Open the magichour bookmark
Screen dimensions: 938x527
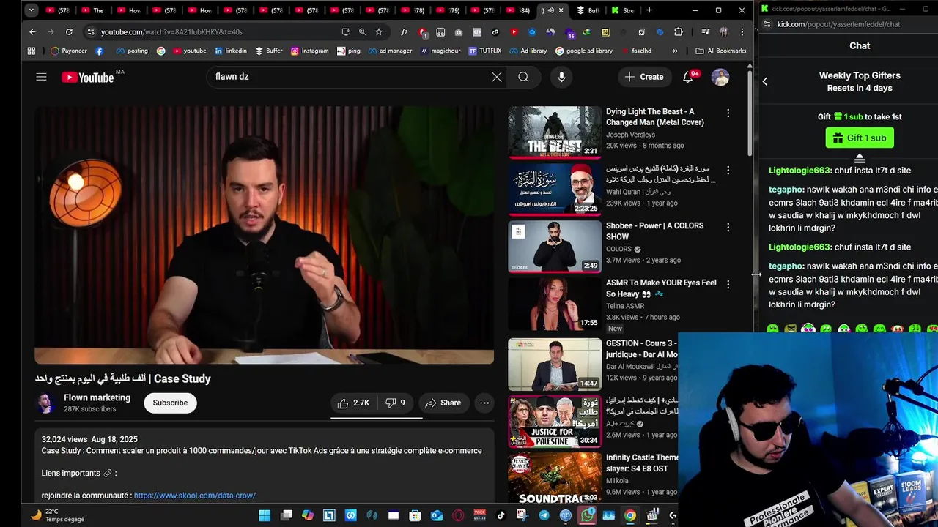(x=440, y=51)
